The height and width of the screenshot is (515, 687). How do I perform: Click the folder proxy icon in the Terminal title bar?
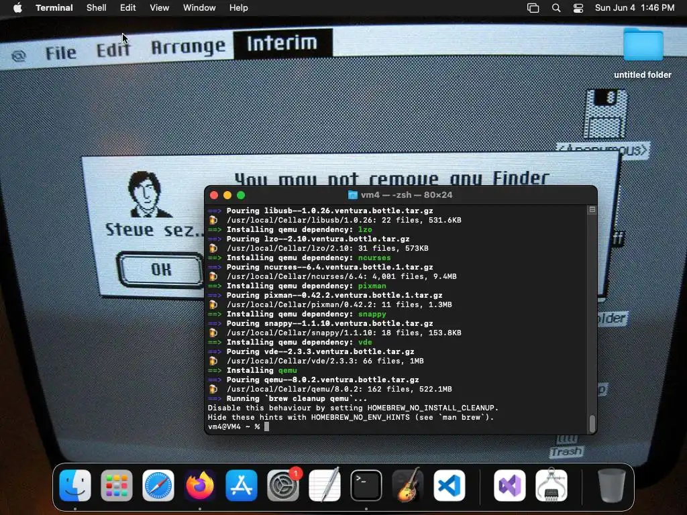tap(352, 195)
